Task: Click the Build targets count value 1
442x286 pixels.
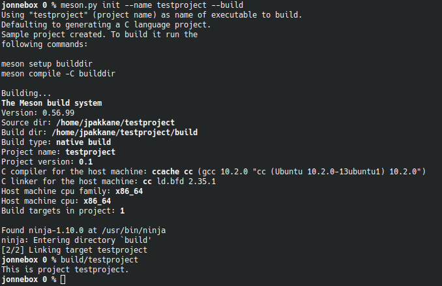Action: pyautogui.click(x=122, y=211)
